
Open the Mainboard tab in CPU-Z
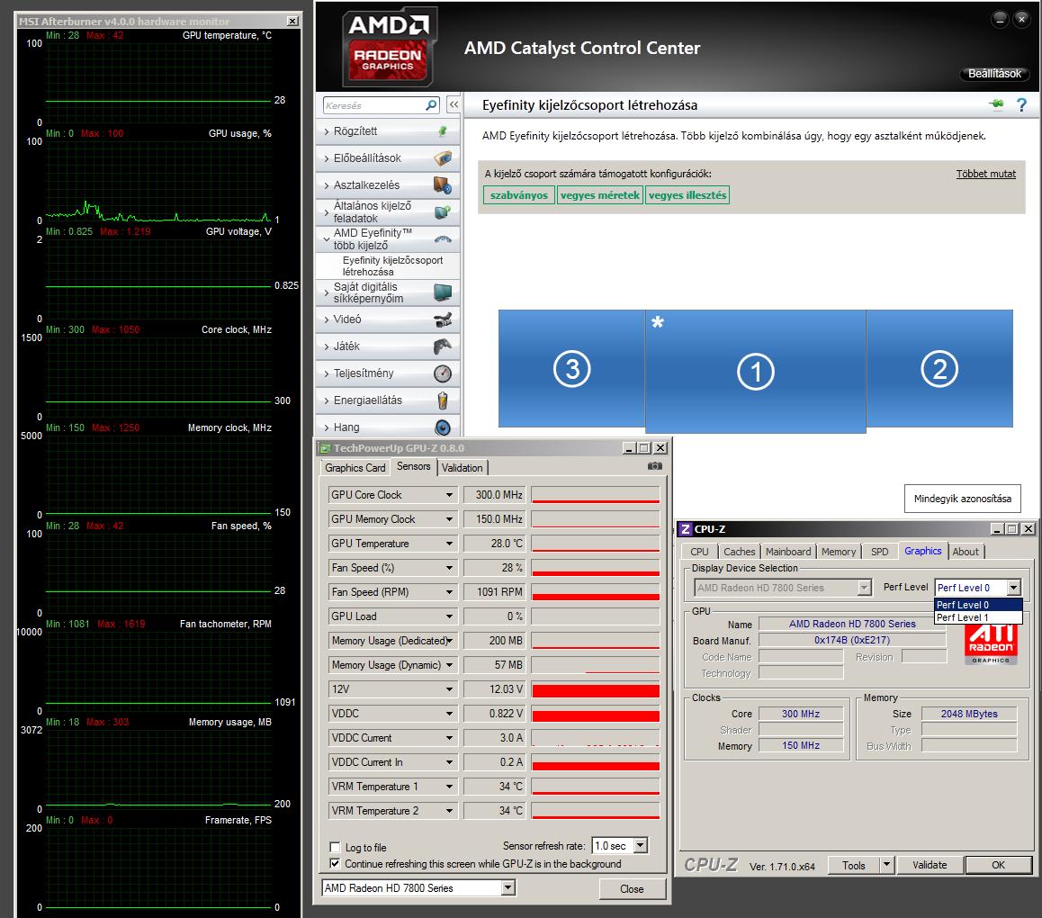[x=788, y=552]
